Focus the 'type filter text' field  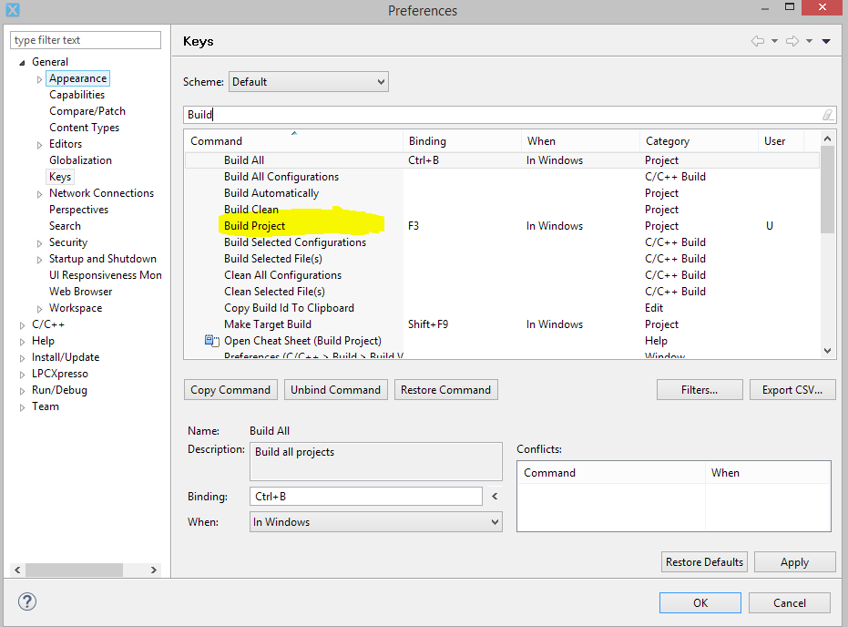click(86, 40)
